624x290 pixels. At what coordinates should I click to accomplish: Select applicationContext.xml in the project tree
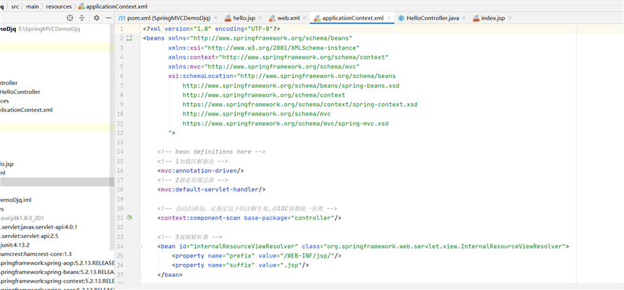pyautogui.click(x=26, y=110)
